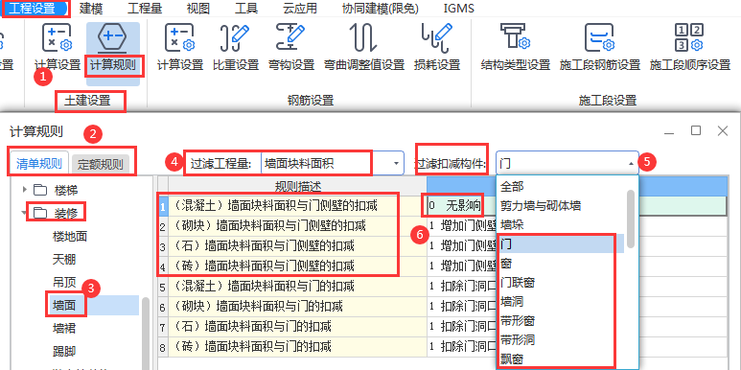
Task: Click the 规则描述 column header
Action: [x=298, y=186]
